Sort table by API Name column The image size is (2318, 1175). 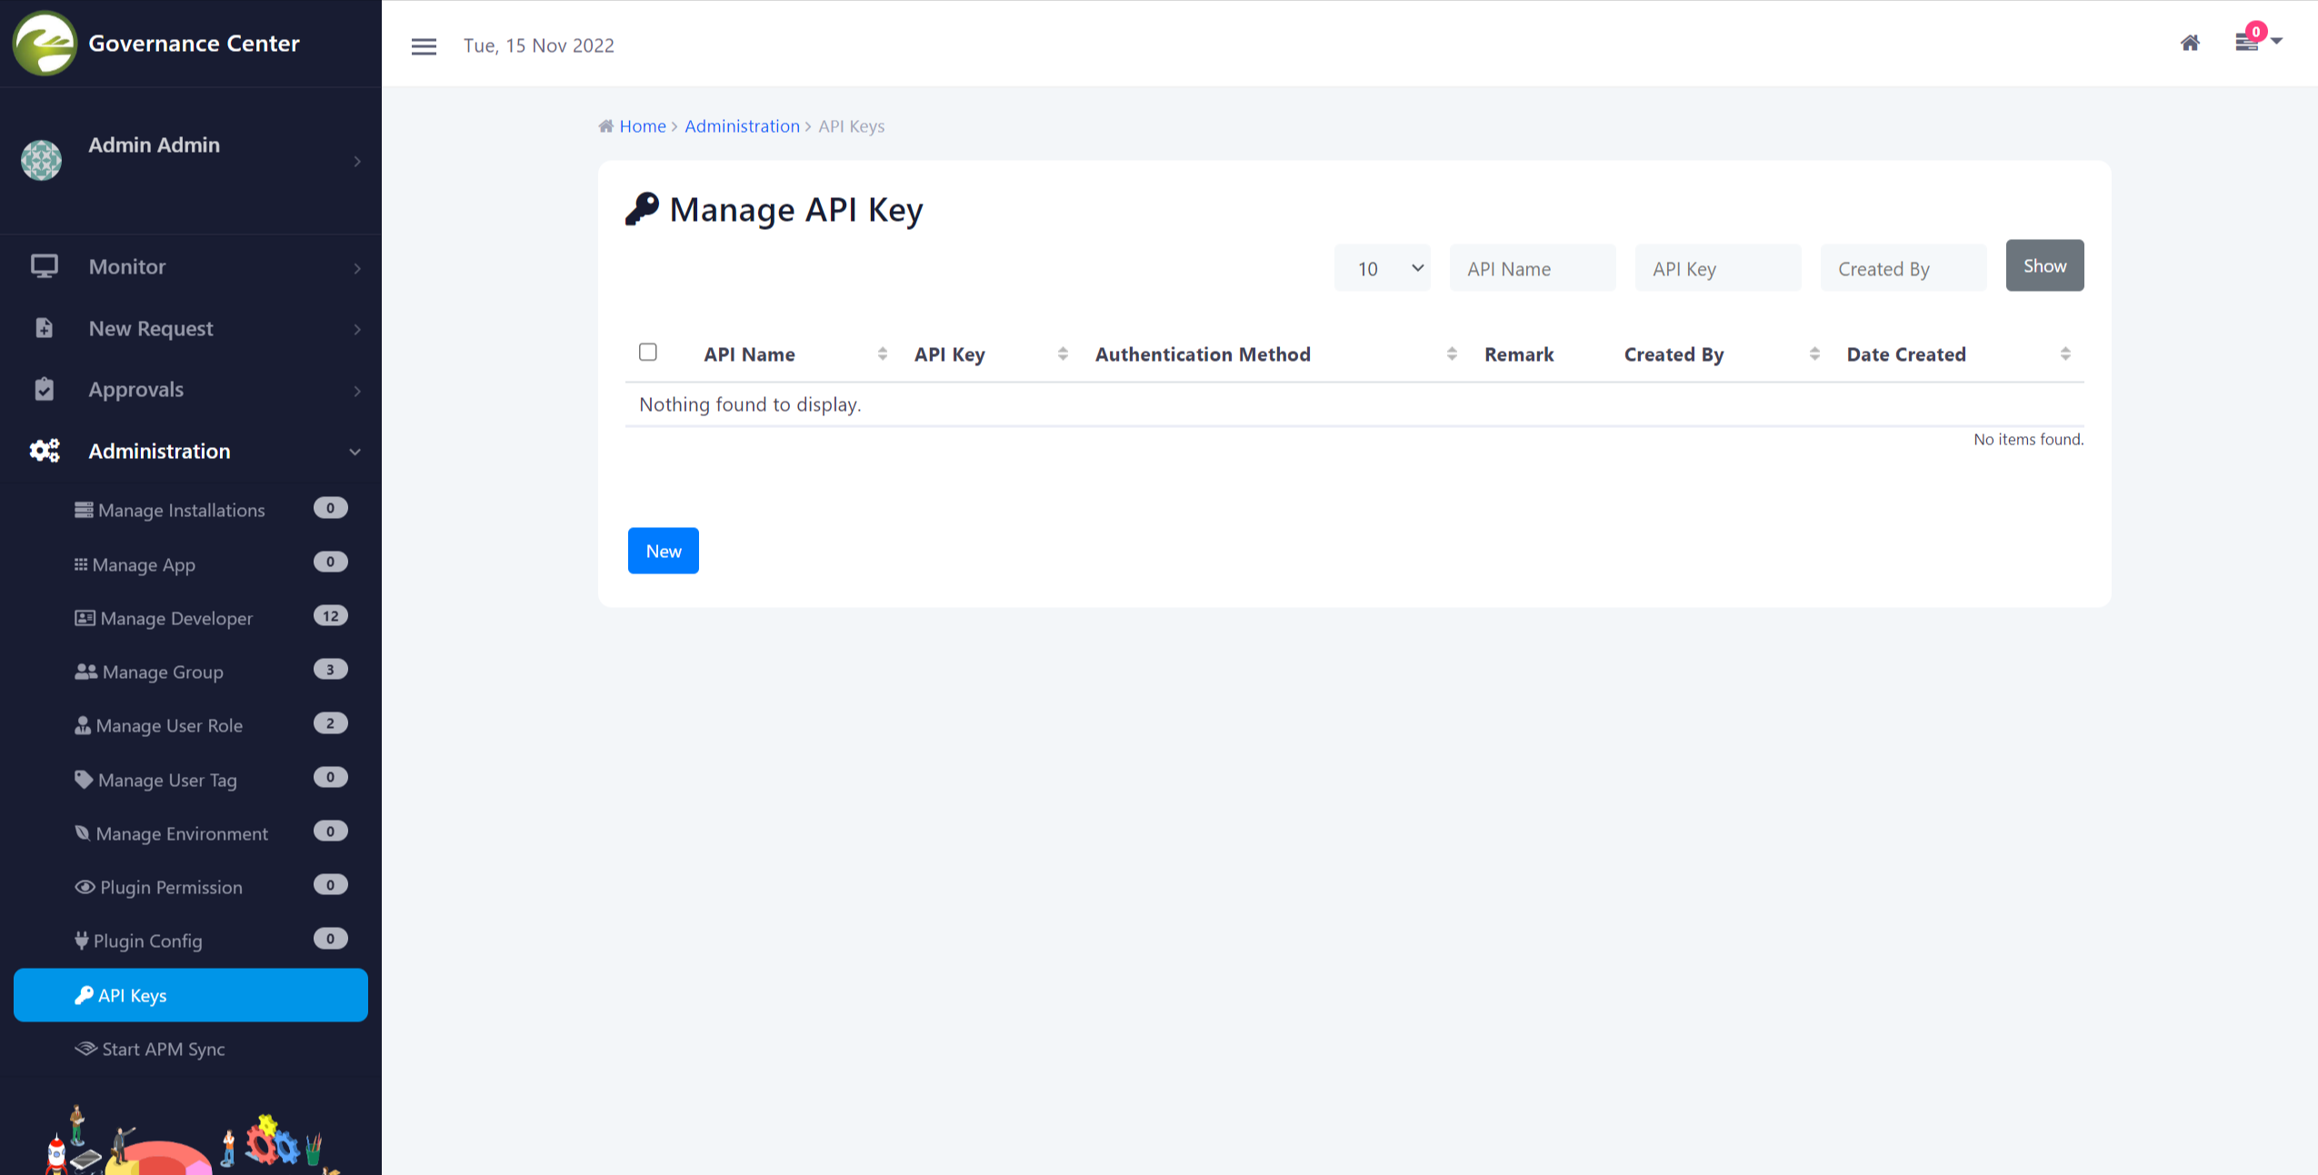[x=882, y=354]
